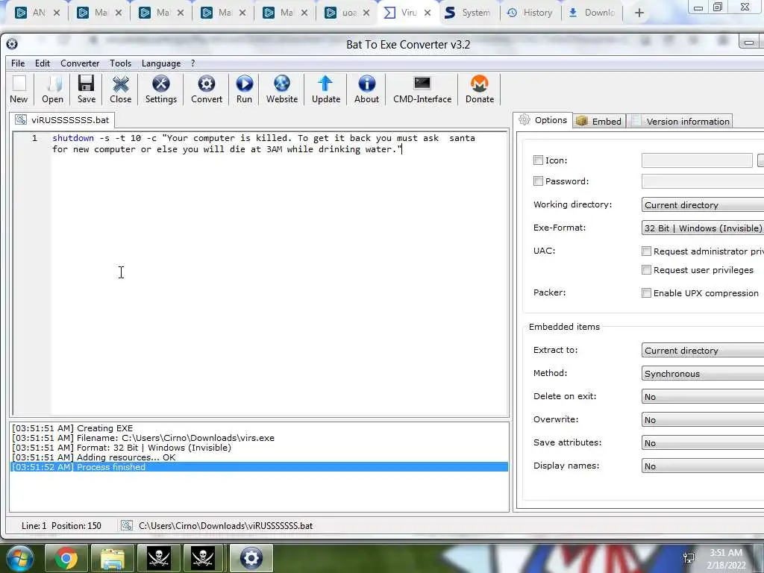
Task: Enable the Password checkbox
Action: (x=538, y=181)
